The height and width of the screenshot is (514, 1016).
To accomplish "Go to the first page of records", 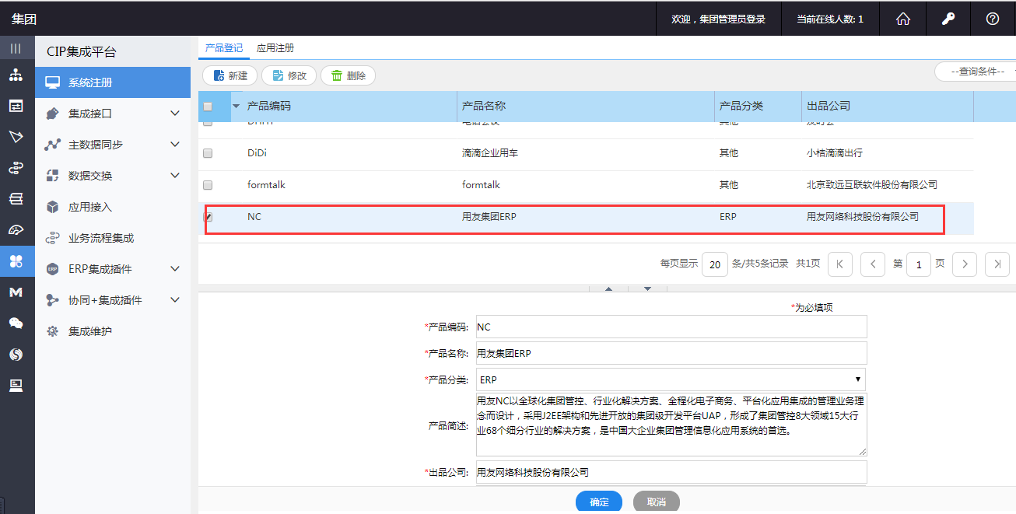I will (840, 264).
